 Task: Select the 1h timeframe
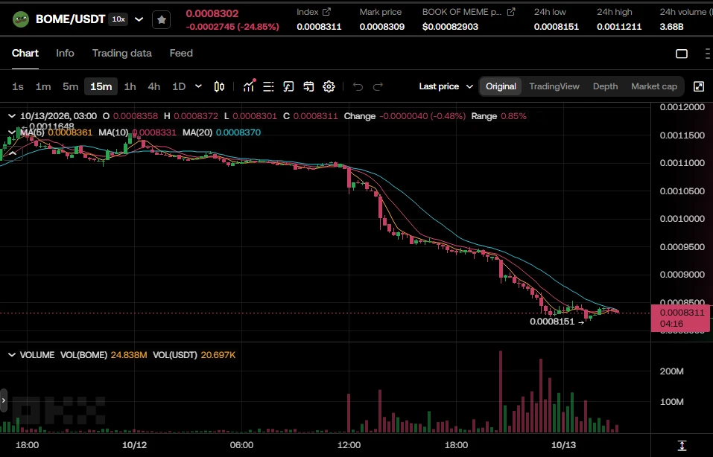[130, 86]
